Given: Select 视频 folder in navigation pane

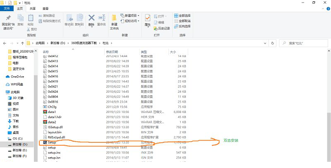Looking at the screenshot, I should [x=13, y=103].
